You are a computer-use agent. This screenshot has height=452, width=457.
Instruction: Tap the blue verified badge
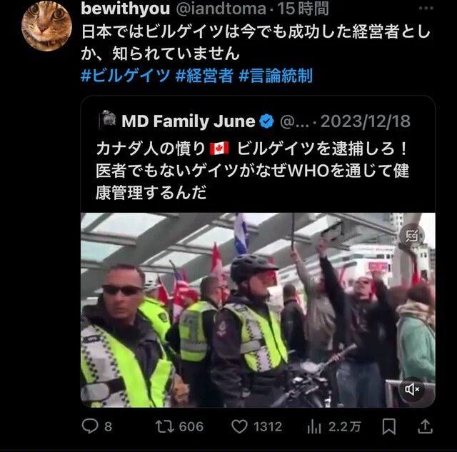pyautogui.click(x=266, y=121)
